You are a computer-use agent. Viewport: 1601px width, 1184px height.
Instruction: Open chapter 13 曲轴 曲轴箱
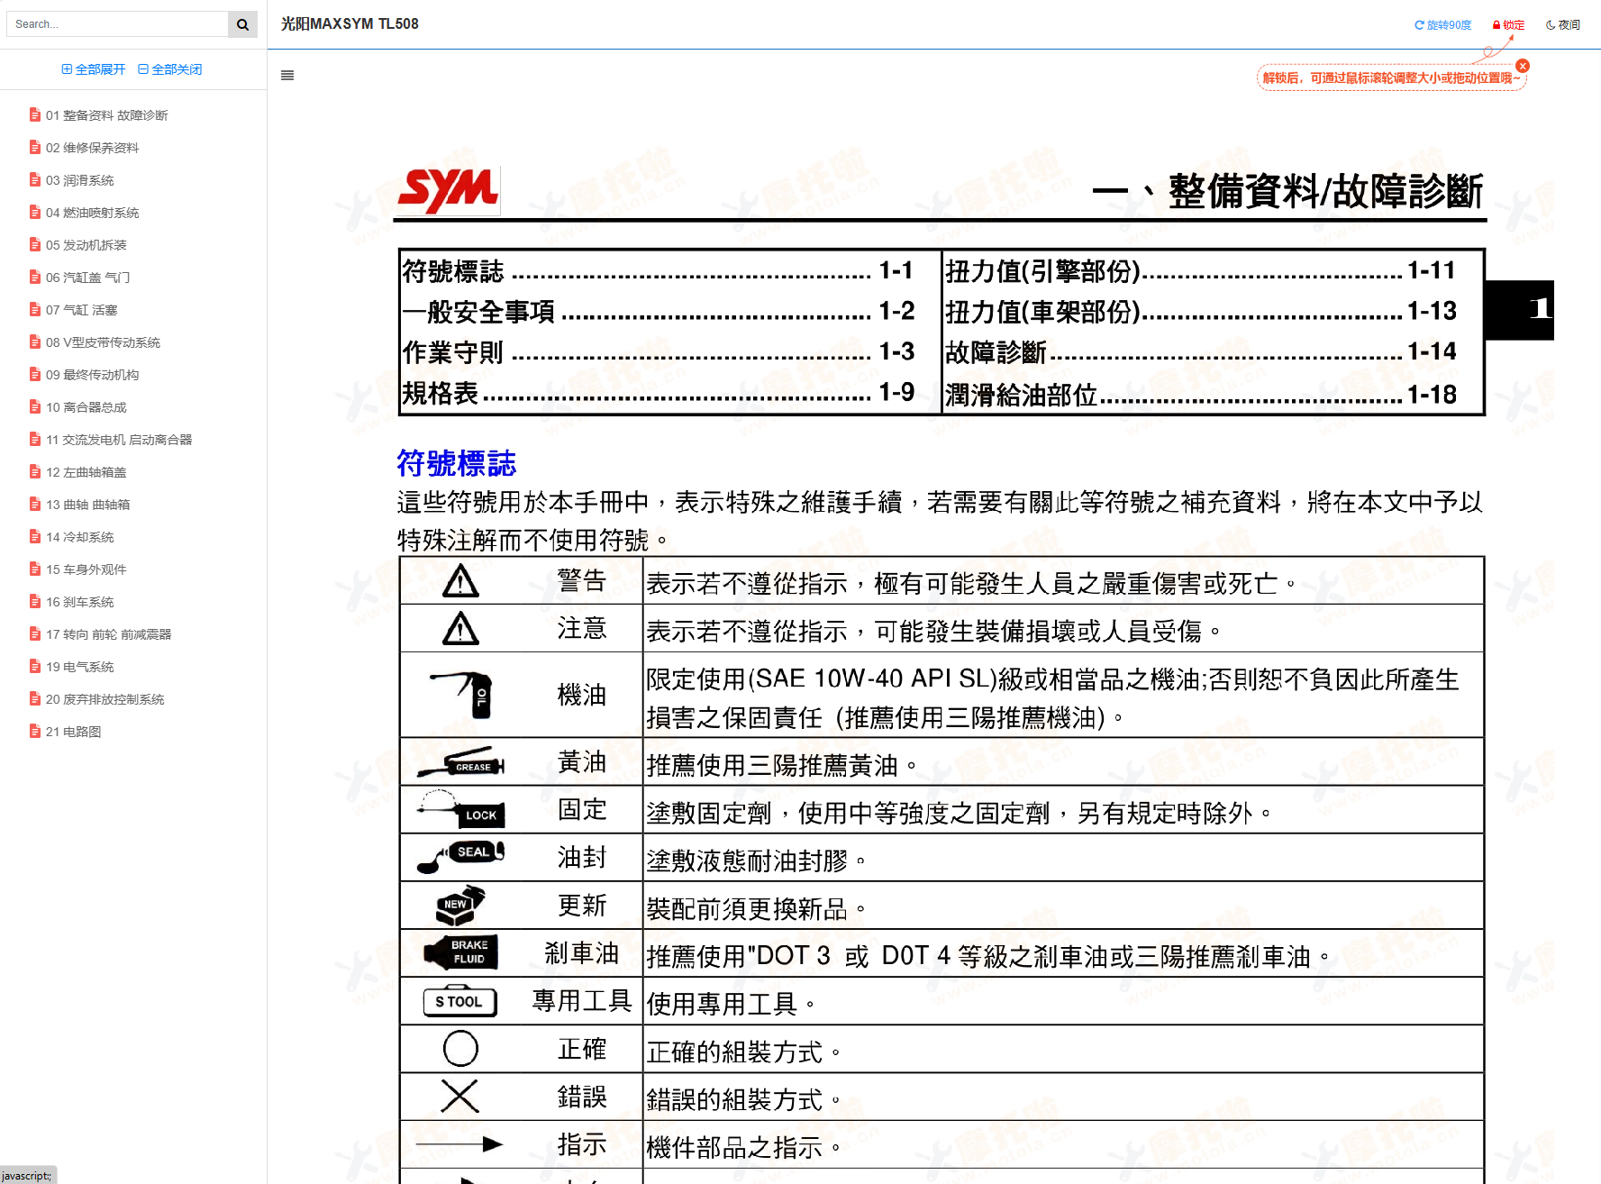(x=88, y=505)
